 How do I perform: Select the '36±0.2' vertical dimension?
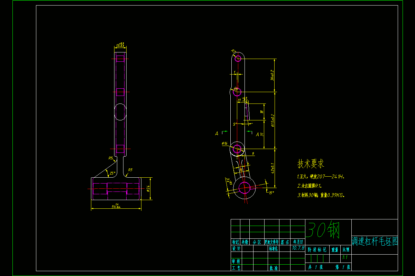[272, 75]
